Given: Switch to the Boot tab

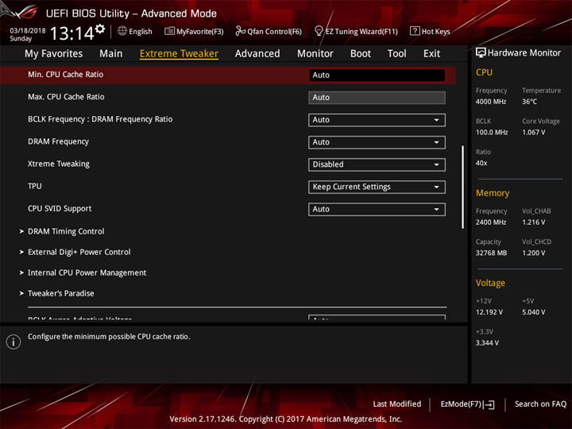Looking at the screenshot, I should [x=361, y=54].
